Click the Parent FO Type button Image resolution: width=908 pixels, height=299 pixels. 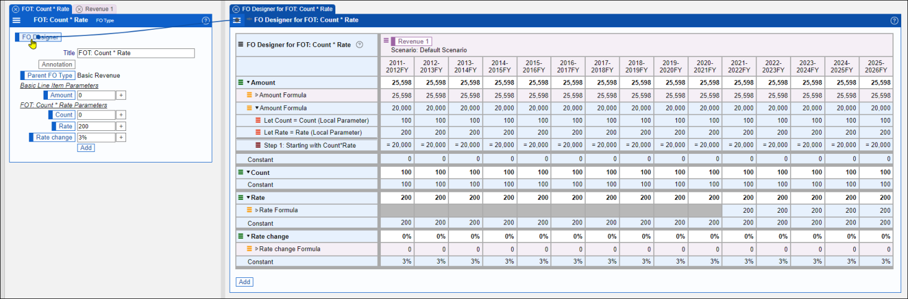[x=47, y=76]
